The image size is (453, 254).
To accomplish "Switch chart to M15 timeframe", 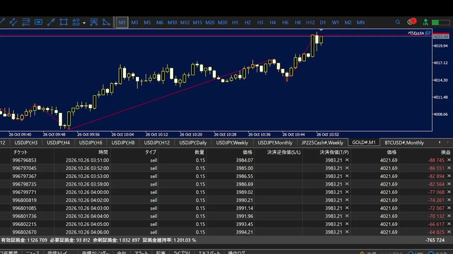I will 197,22.
